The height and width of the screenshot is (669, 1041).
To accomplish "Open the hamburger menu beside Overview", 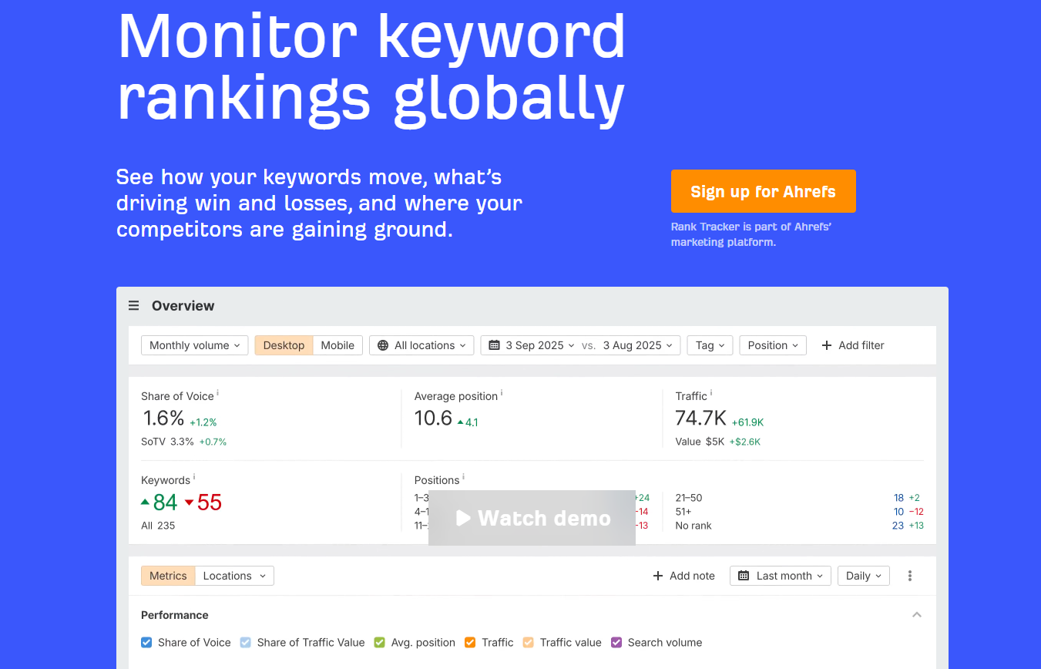I will pyautogui.click(x=133, y=306).
